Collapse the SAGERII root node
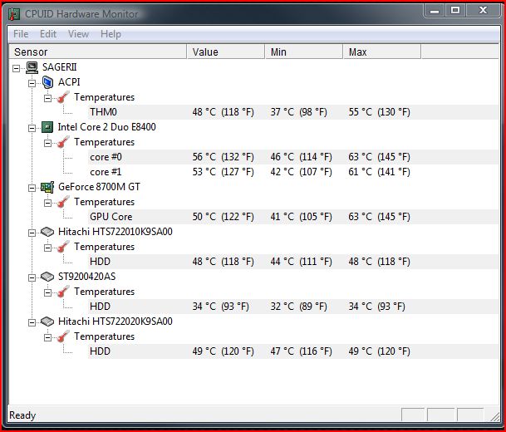 tap(16, 68)
